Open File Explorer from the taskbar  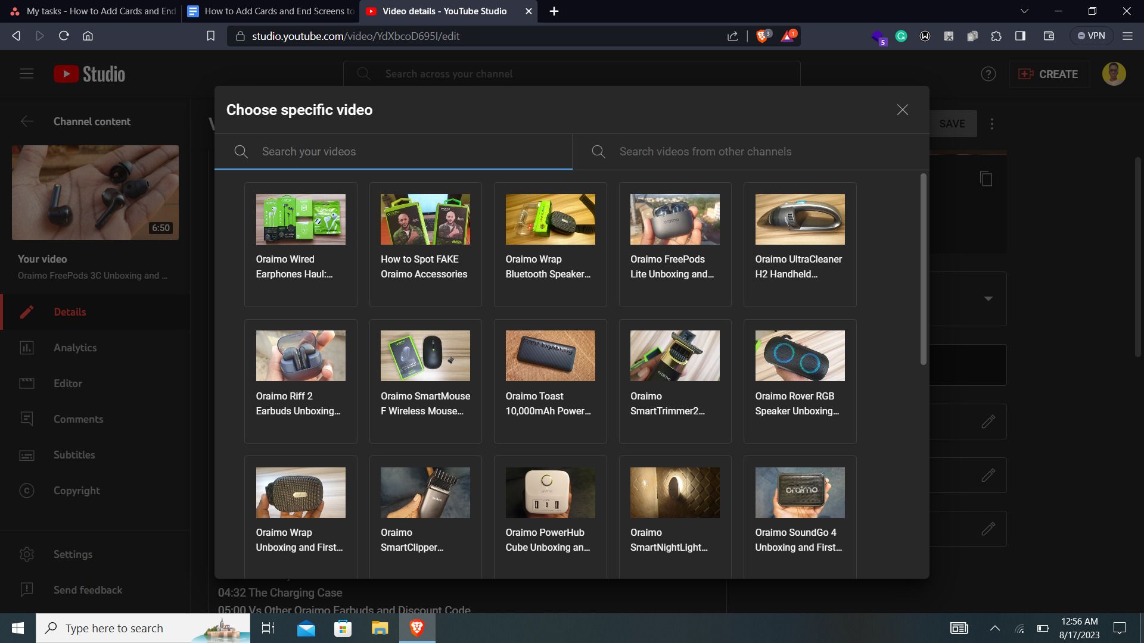pyautogui.click(x=380, y=628)
